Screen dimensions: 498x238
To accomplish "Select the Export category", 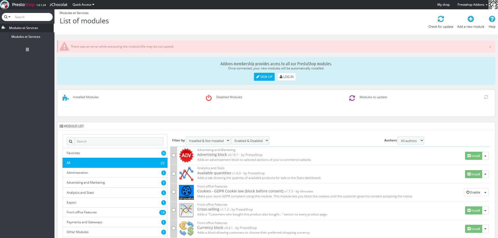I will tap(115, 203).
